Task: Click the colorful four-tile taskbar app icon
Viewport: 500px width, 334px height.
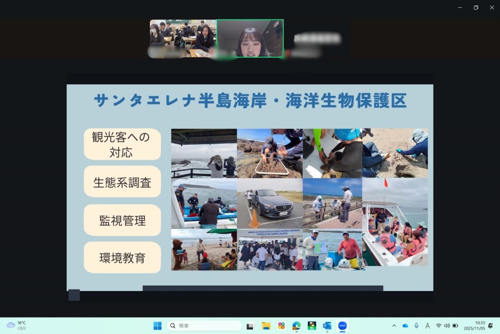Action: click(x=281, y=325)
